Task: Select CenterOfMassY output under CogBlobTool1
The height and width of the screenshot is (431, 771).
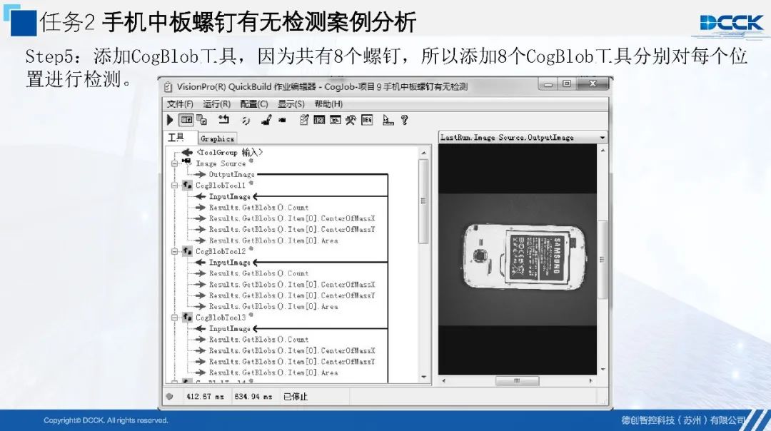Action: pos(292,230)
